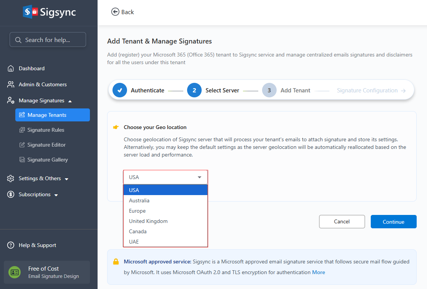Screen dimensions: 427x289
Task: Click the Subscriptions label
Action: coord(34,194)
